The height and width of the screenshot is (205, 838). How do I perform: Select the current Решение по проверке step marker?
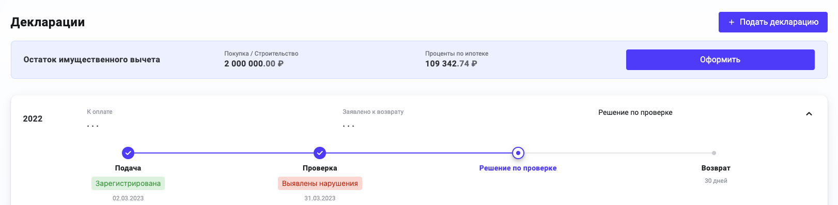click(518, 153)
